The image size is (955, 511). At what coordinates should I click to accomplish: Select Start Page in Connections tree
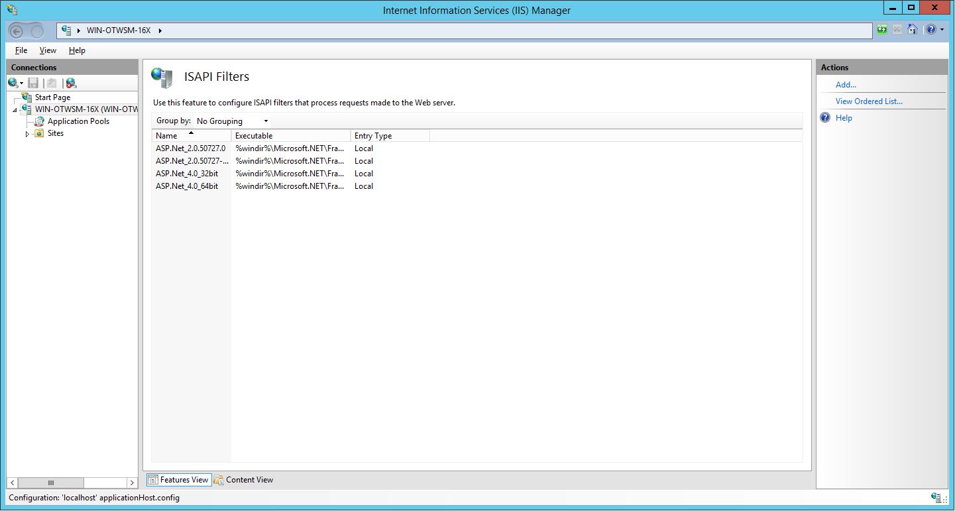52,97
